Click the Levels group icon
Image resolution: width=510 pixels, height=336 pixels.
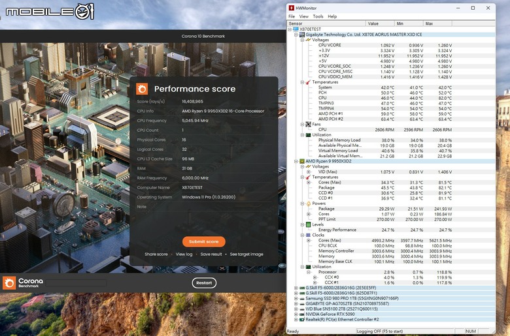(x=309, y=224)
